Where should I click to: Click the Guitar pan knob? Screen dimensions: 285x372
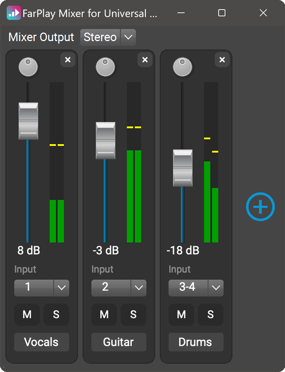coord(105,67)
